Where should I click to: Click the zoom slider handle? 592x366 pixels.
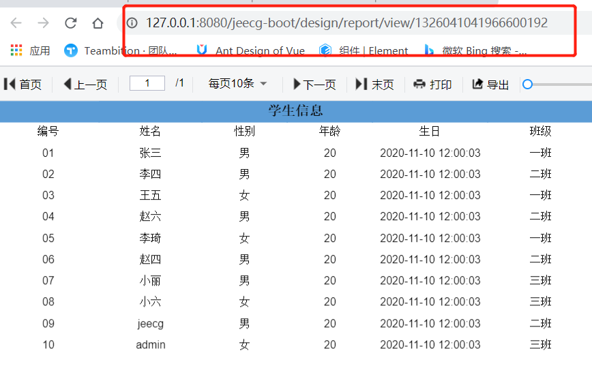(x=527, y=84)
